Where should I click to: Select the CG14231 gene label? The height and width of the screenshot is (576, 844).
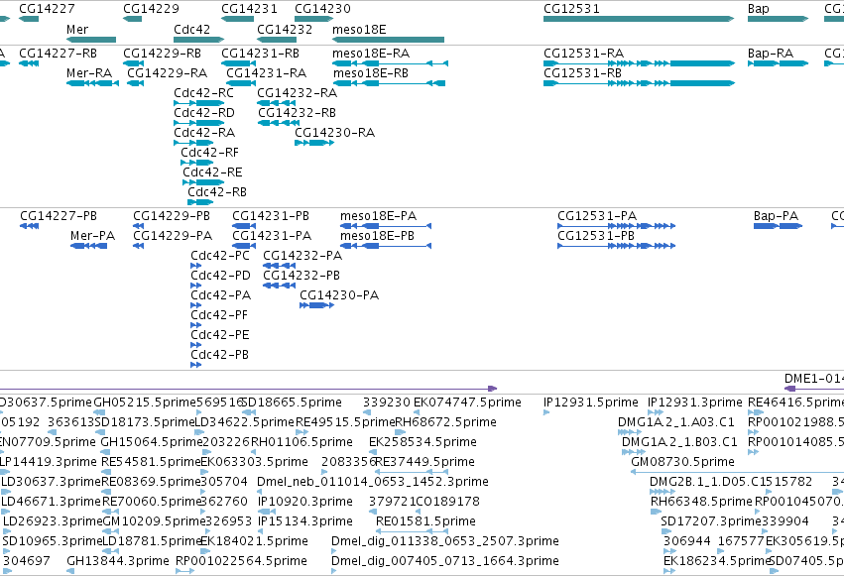[249, 9]
